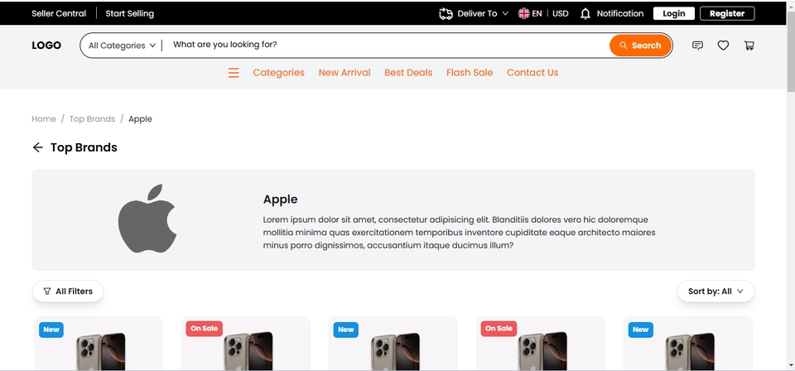
Task: Open the wishlist heart icon
Action: tap(723, 46)
